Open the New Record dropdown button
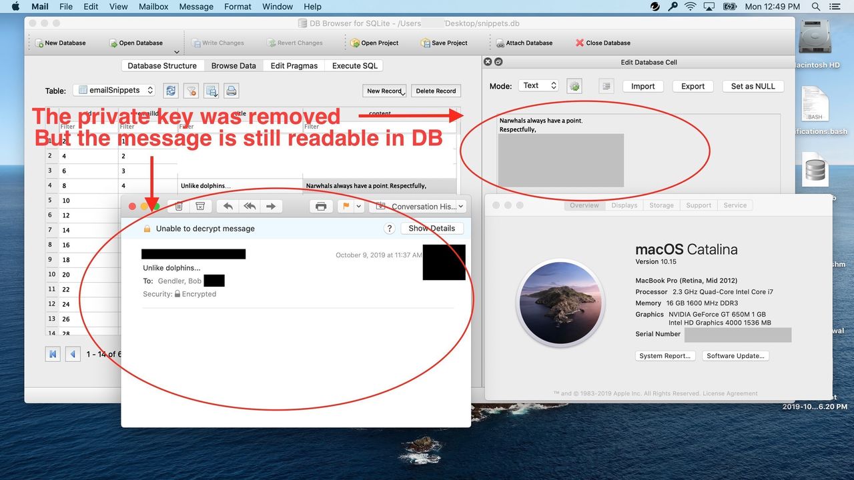This screenshot has width=854, height=480. pyautogui.click(x=386, y=91)
